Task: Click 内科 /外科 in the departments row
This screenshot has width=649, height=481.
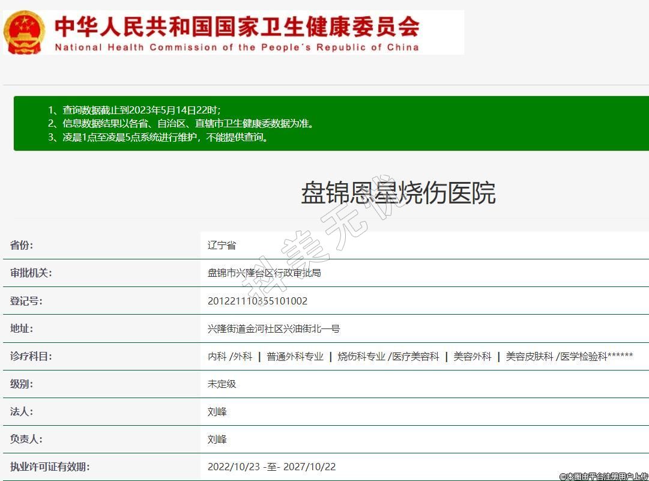Action: (230, 356)
